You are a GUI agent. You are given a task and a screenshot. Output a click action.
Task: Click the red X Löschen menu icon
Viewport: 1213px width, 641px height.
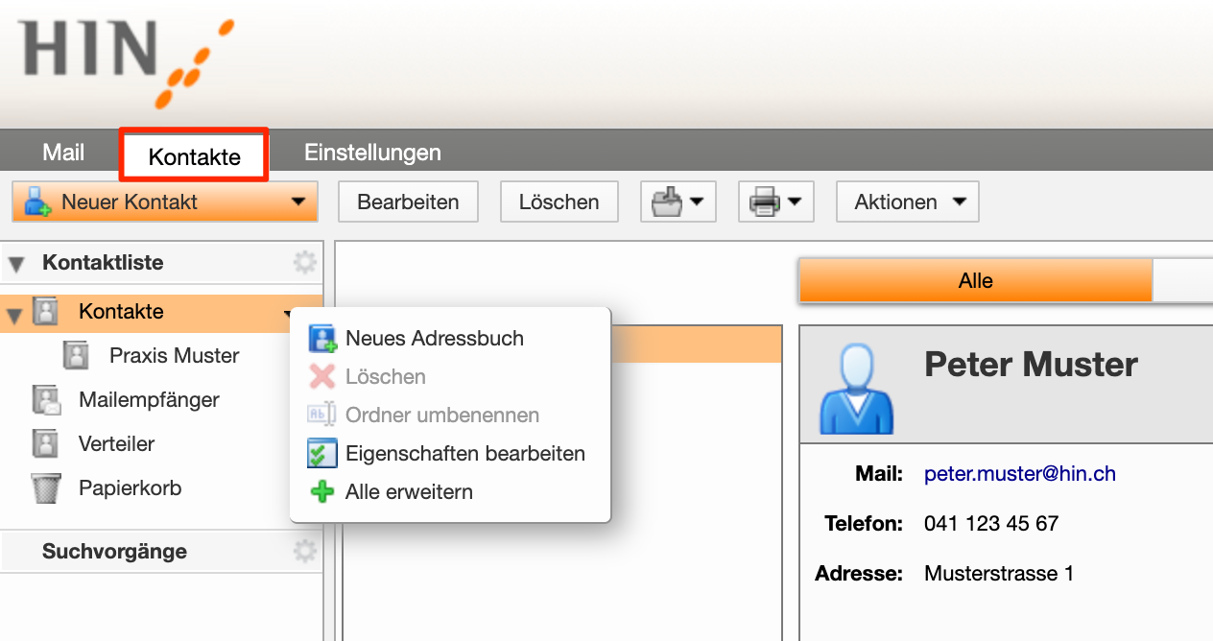[x=321, y=377]
